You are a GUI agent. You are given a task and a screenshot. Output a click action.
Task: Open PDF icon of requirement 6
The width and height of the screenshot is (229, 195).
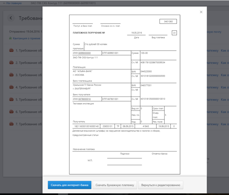[x=11, y=112]
